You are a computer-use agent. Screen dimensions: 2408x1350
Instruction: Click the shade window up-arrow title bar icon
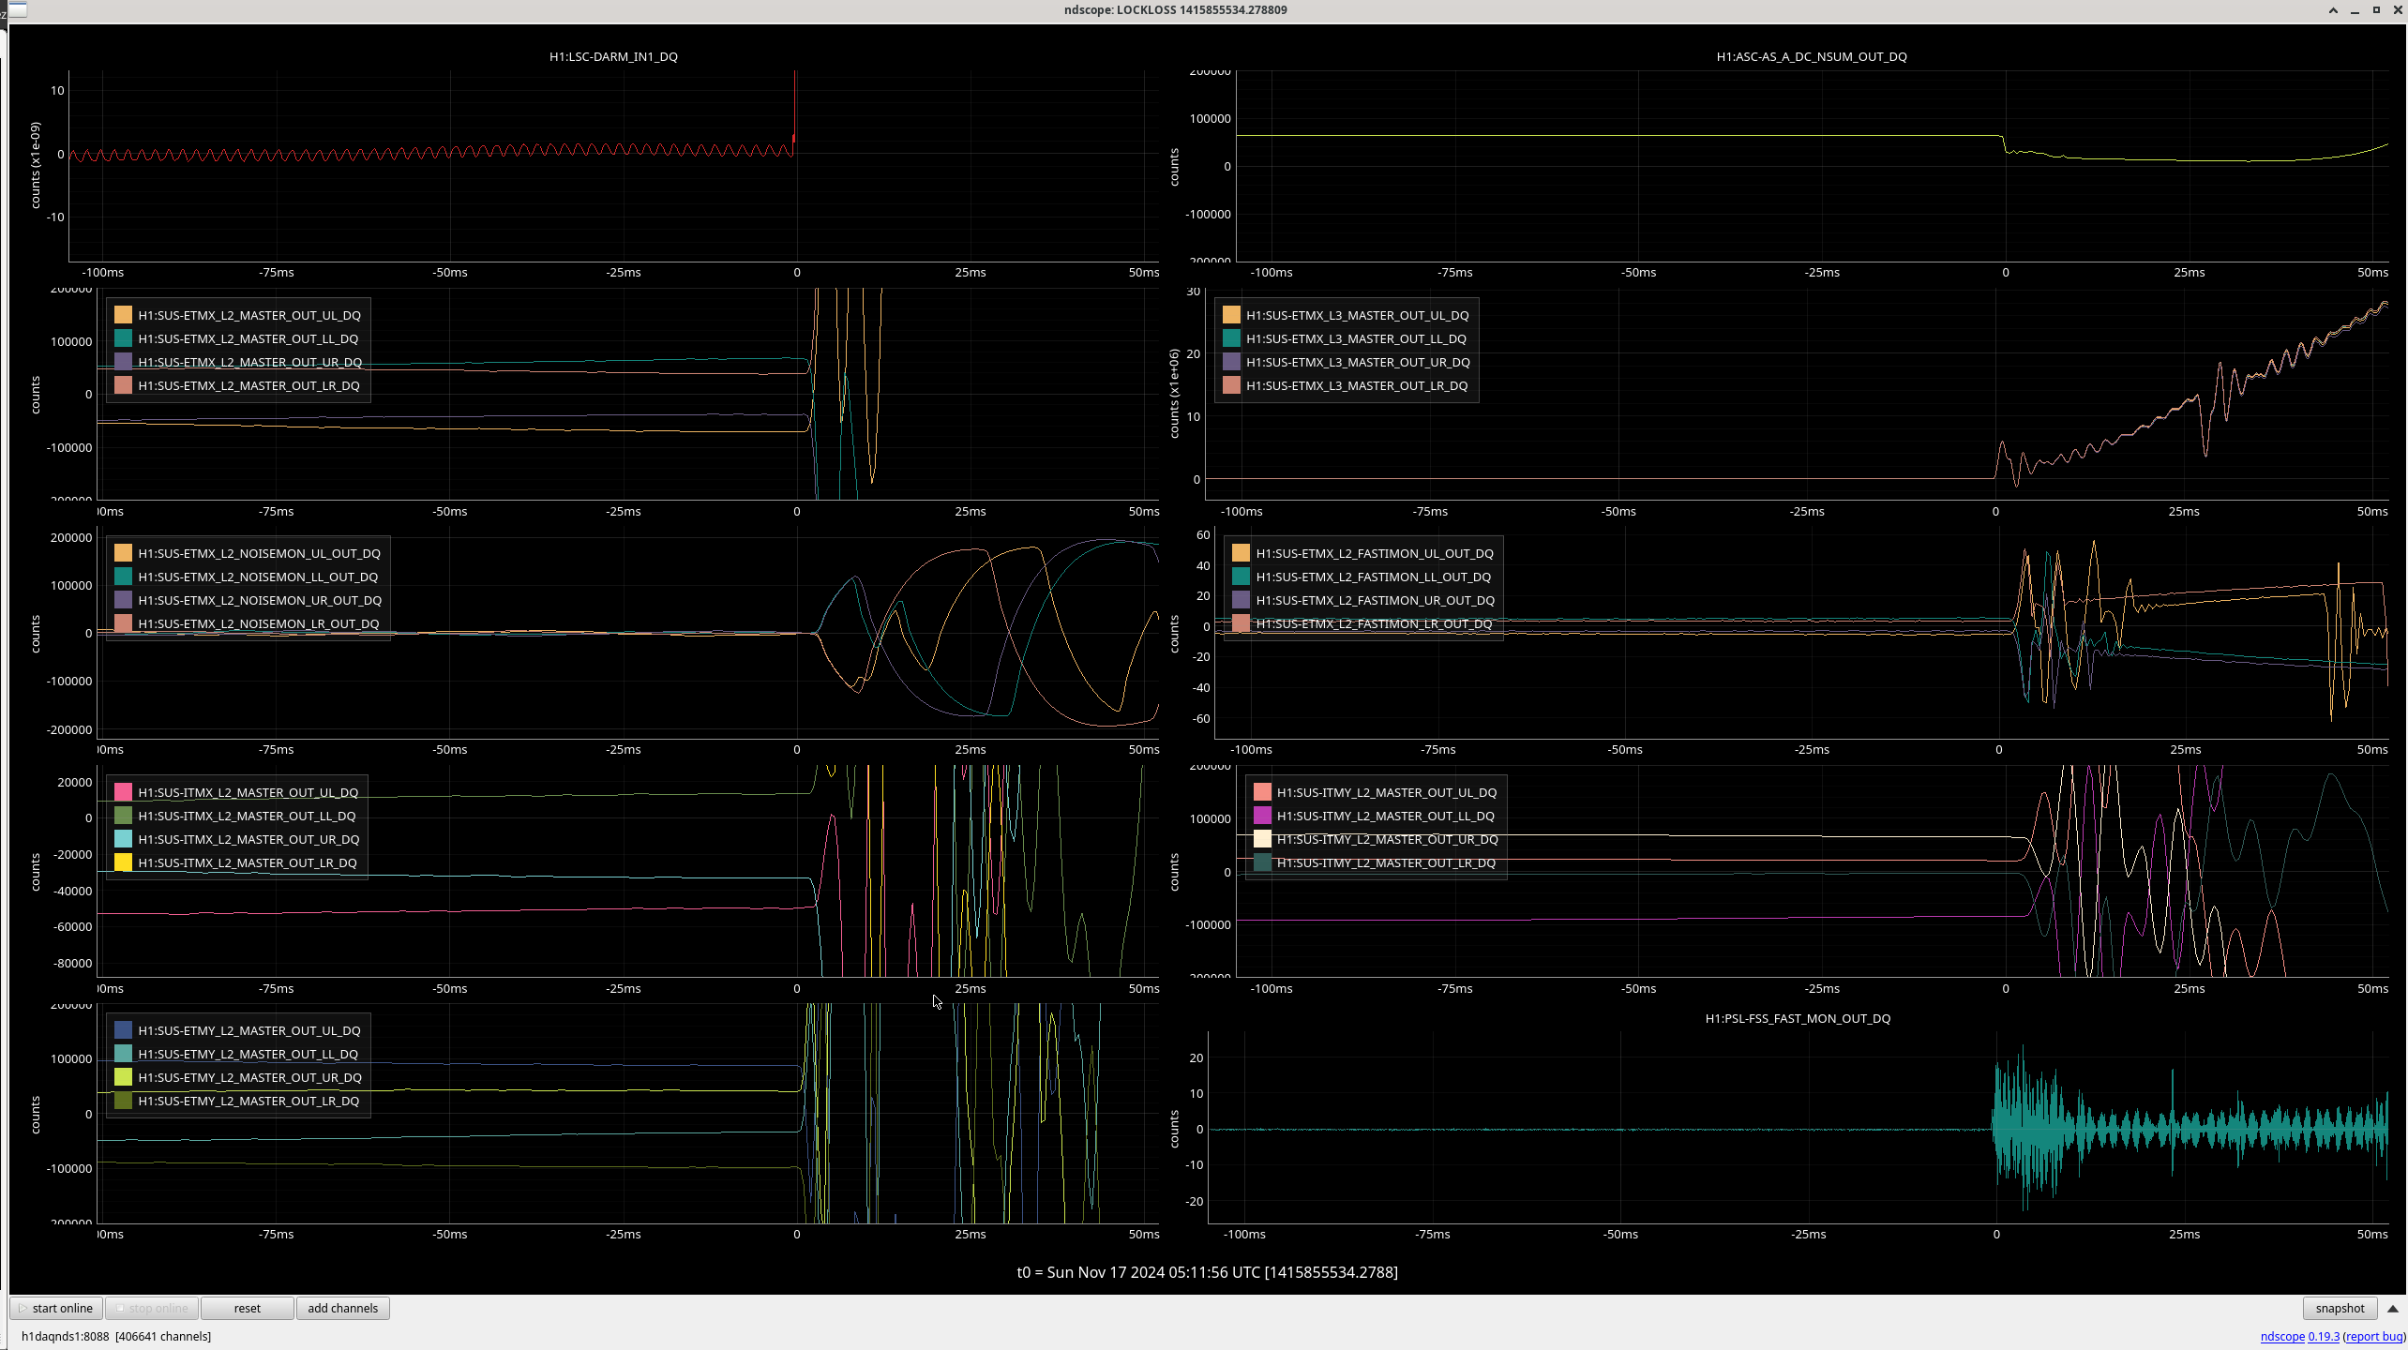[x=2333, y=10]
